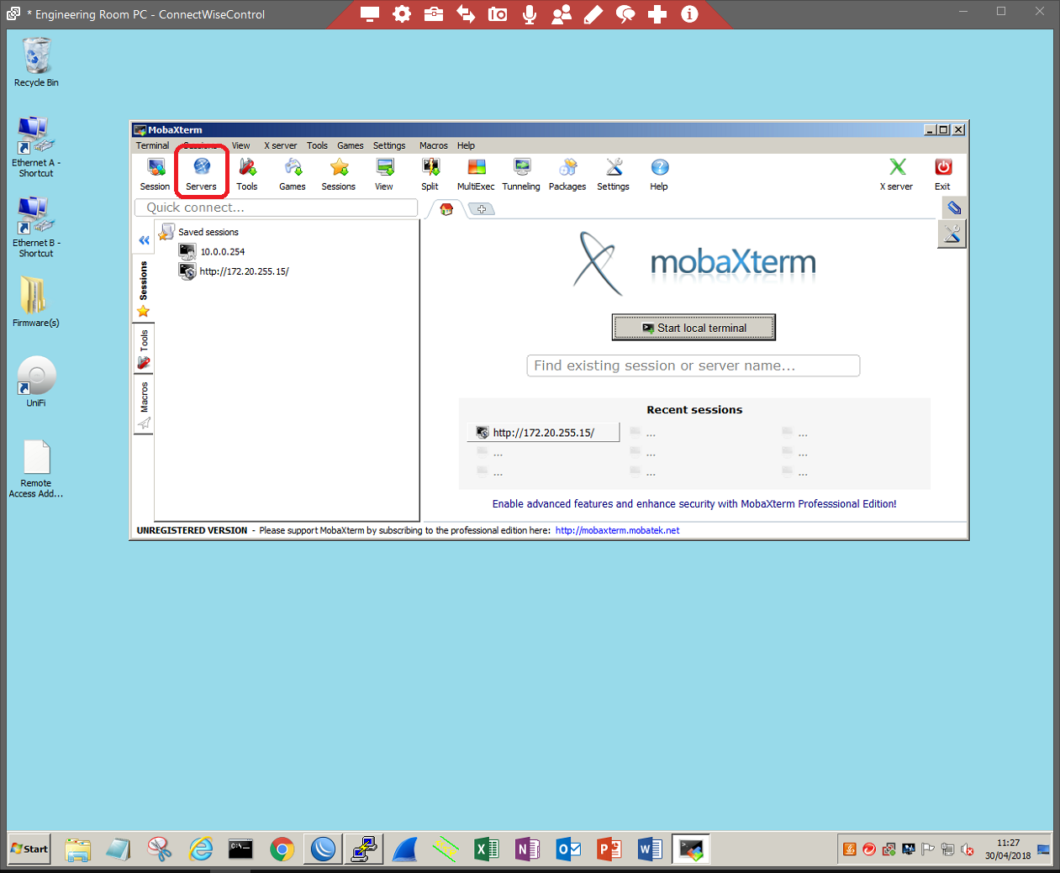The image size is (1060, 873).
Task: Open the Settings menu in menu bar
Action: point(388,145)
